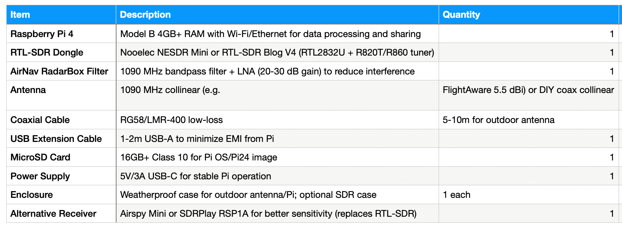The height and width of the screenshot is (226, 622).
Task: Click the Coaxial Cable item cell
Action: [x=40, y=120]
